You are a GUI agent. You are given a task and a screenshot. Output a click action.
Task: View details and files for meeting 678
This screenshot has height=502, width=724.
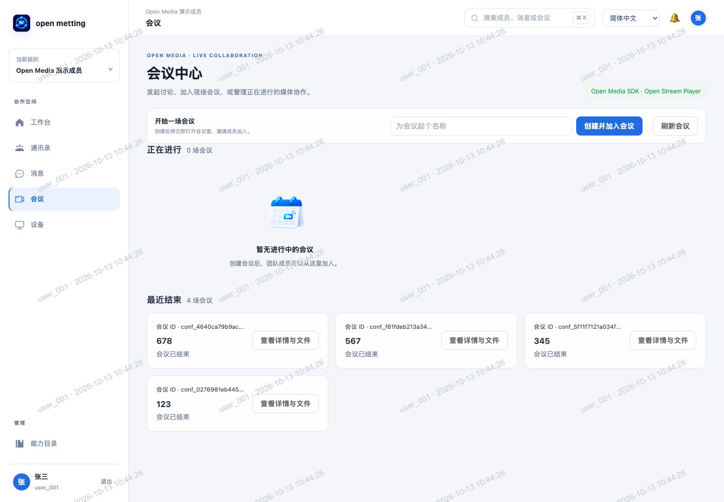(x=286, y=340)
